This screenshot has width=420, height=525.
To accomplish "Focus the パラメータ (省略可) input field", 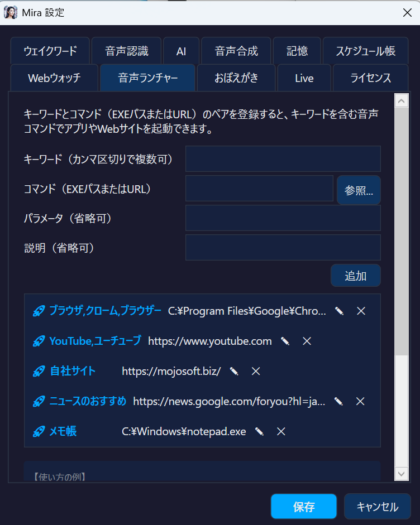I will 283,218.
